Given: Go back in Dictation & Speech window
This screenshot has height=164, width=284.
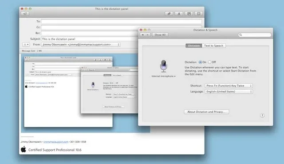Looking at the screenshot, I should pos(143,34).
